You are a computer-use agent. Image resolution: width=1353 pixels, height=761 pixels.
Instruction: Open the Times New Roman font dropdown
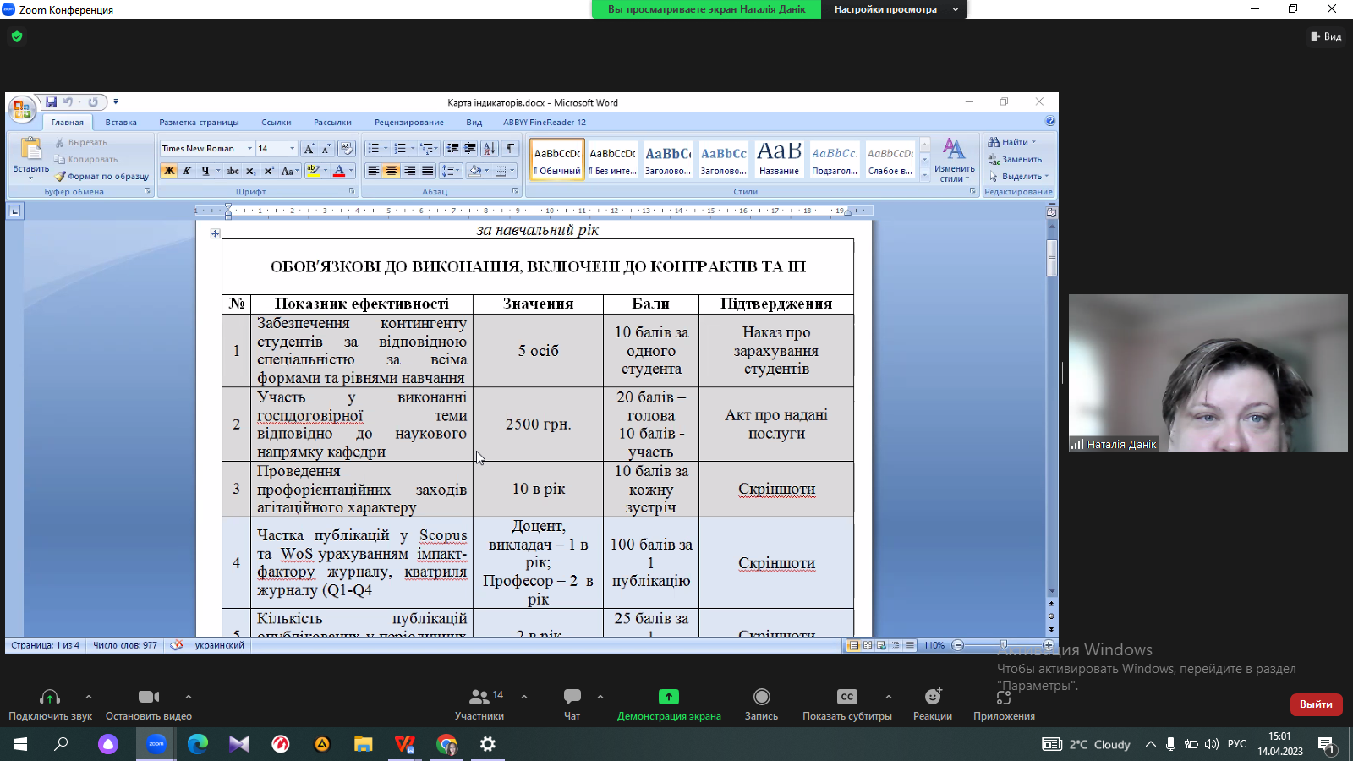pos(249,149)
